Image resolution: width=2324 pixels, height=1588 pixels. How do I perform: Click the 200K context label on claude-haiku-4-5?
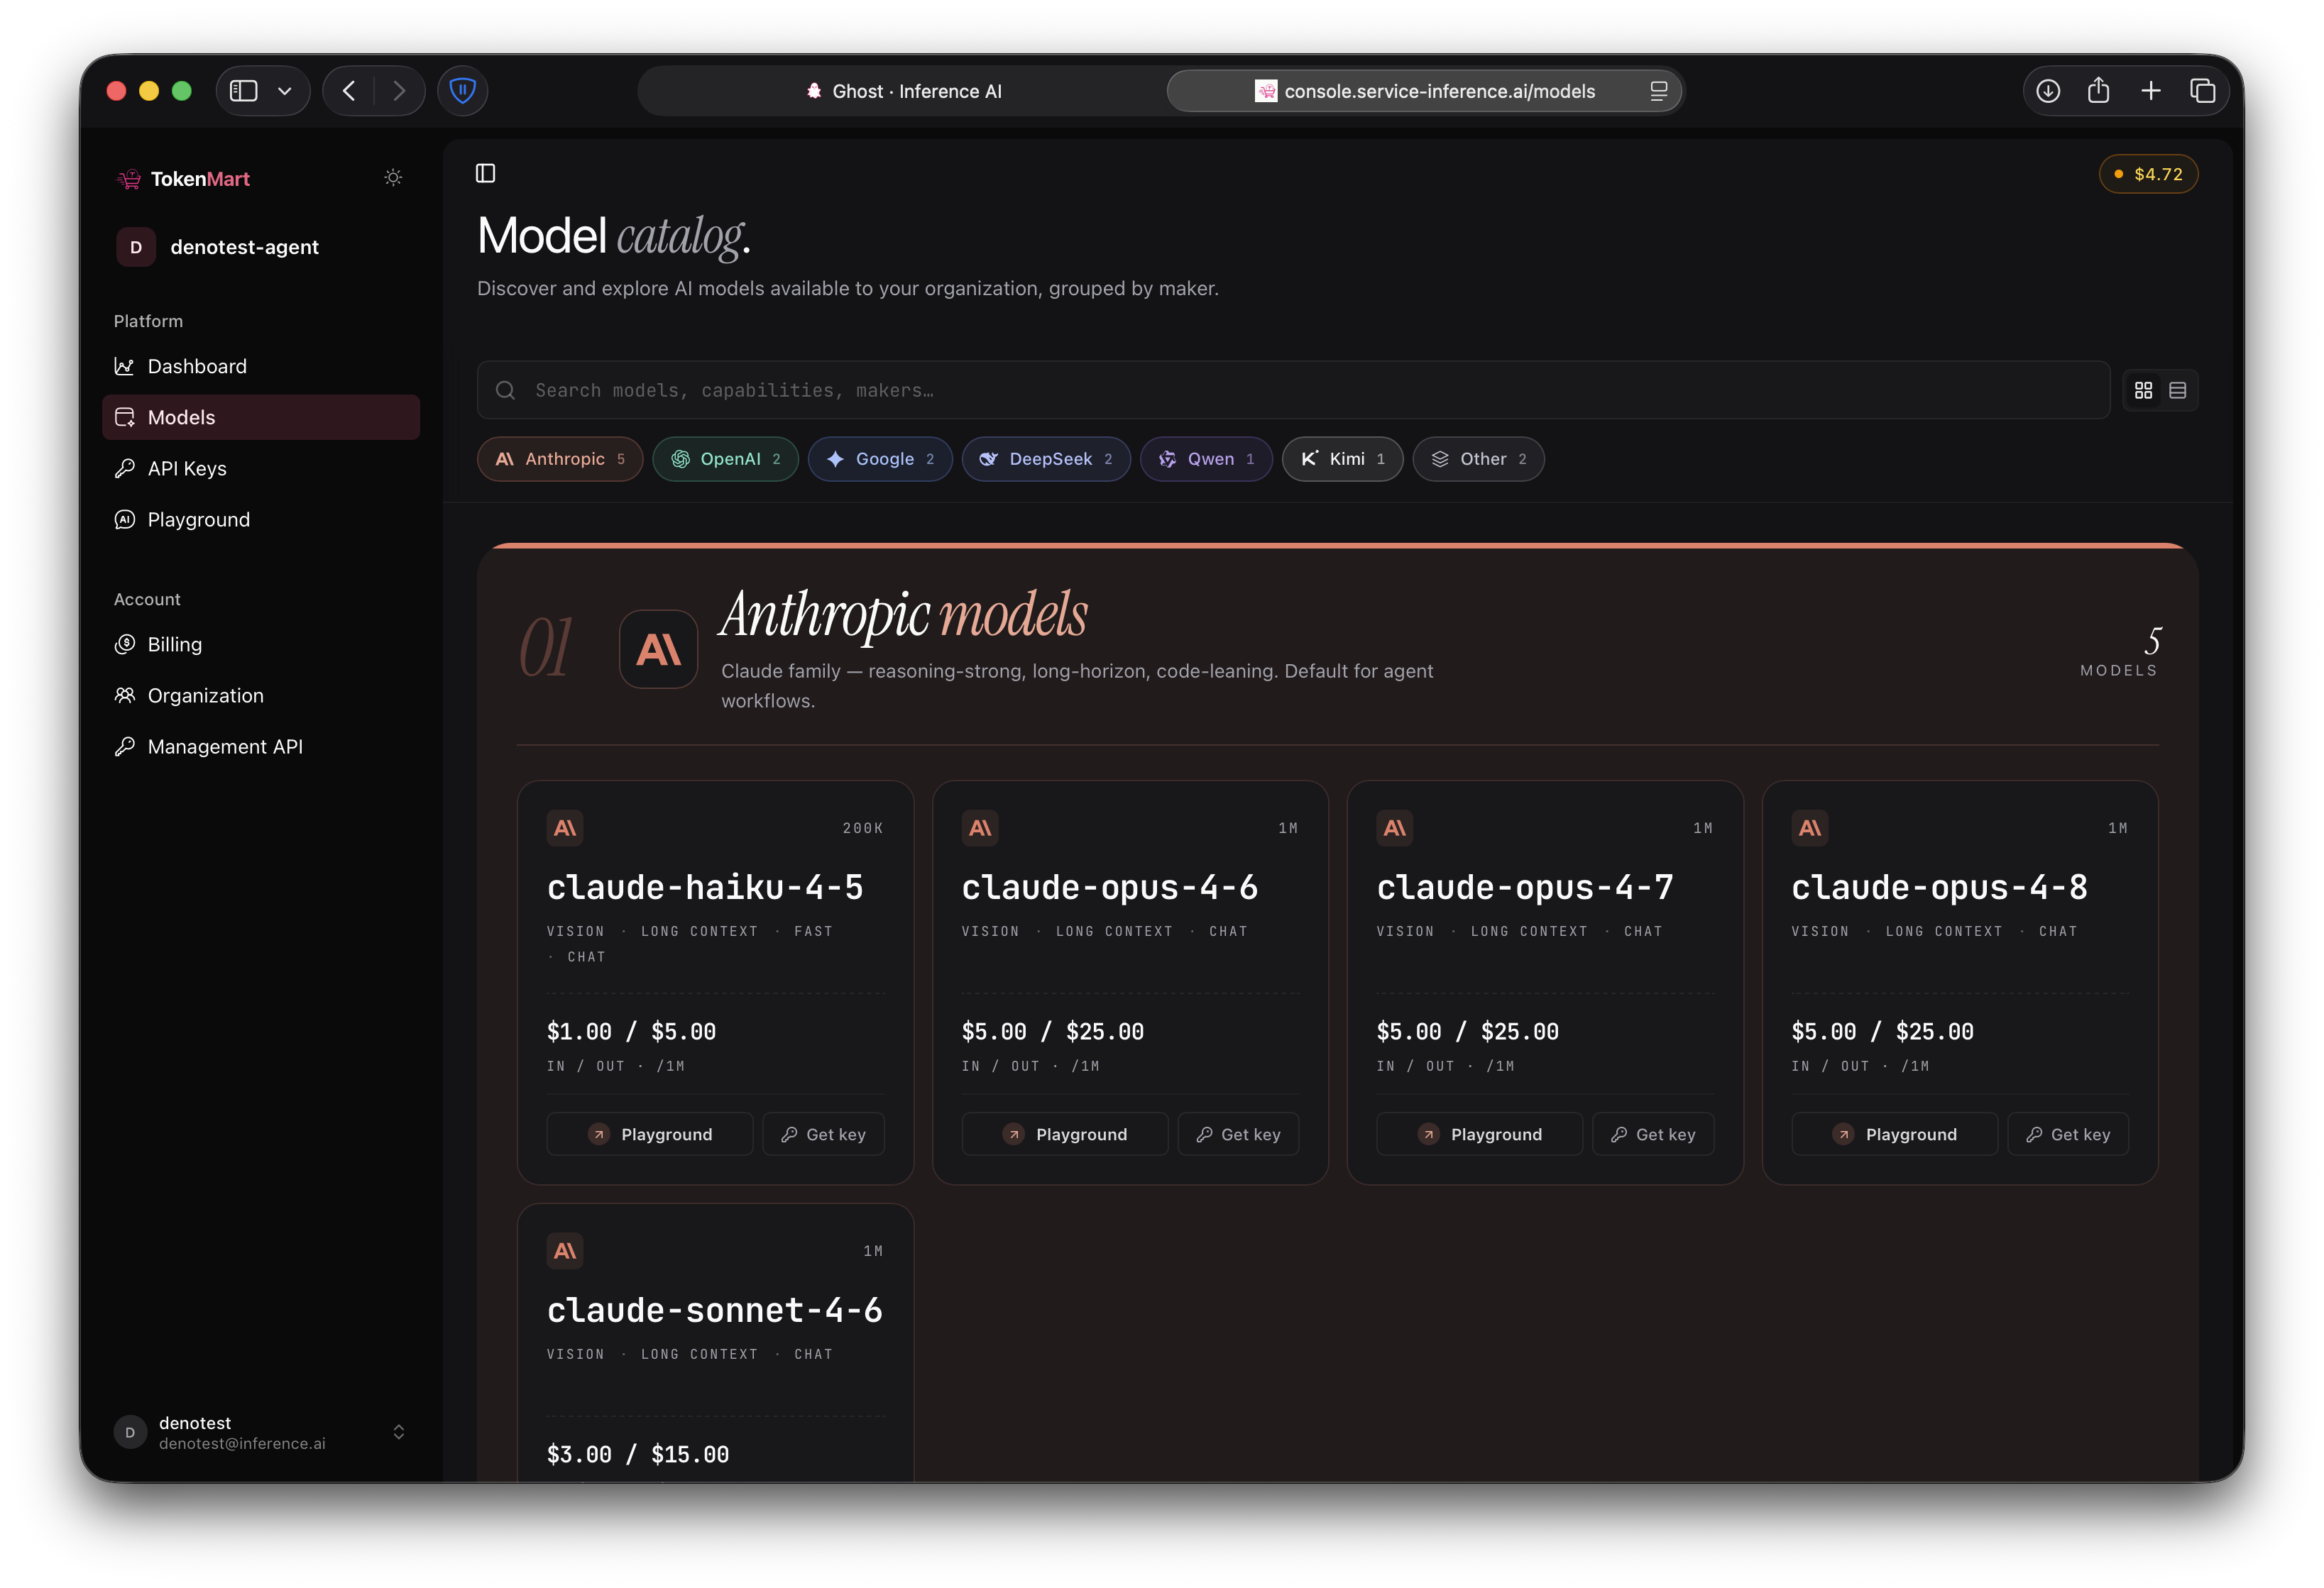(863, 829)
